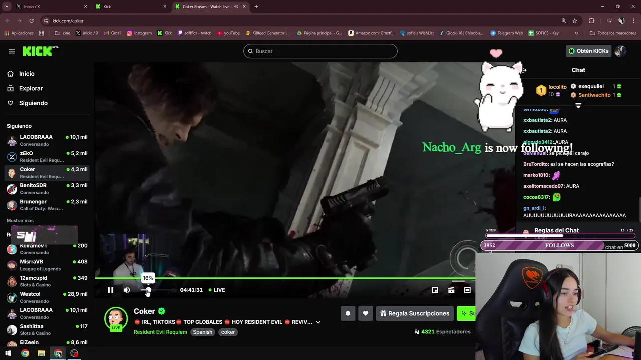Viewport: 641px width, 360px height.
Task: Open zEkO channel in sidebar
Action: [47, 156]
